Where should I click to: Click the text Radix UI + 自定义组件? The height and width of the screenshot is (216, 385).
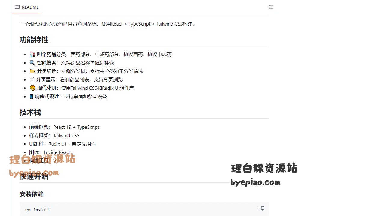pyautogui.click(x=72, y=144)
